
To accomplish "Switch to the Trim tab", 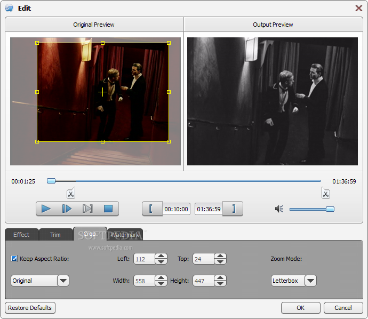I will (55, 235).
